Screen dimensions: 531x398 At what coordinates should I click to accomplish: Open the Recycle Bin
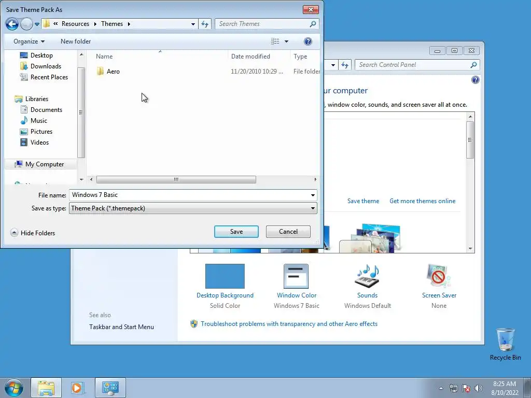click(x=505, y=344)
